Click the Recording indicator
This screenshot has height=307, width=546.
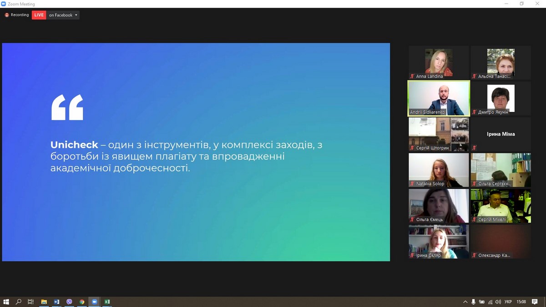point(17,15)
